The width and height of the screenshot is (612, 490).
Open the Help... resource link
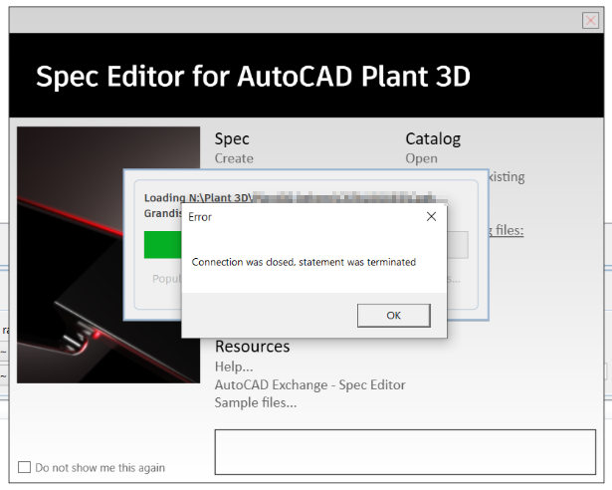[234, 367]
